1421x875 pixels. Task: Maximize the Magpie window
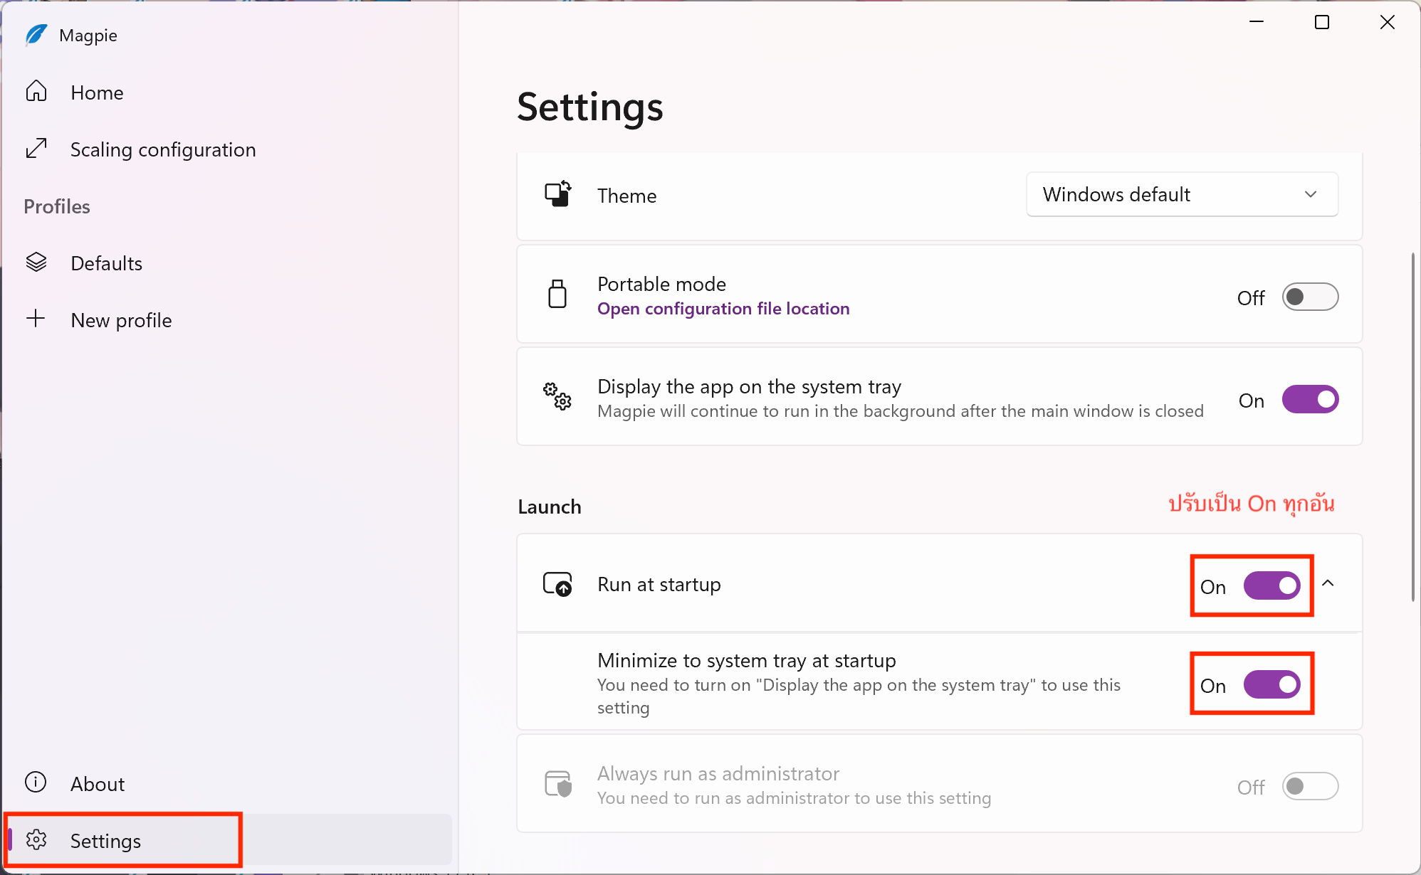[1322, 23]
